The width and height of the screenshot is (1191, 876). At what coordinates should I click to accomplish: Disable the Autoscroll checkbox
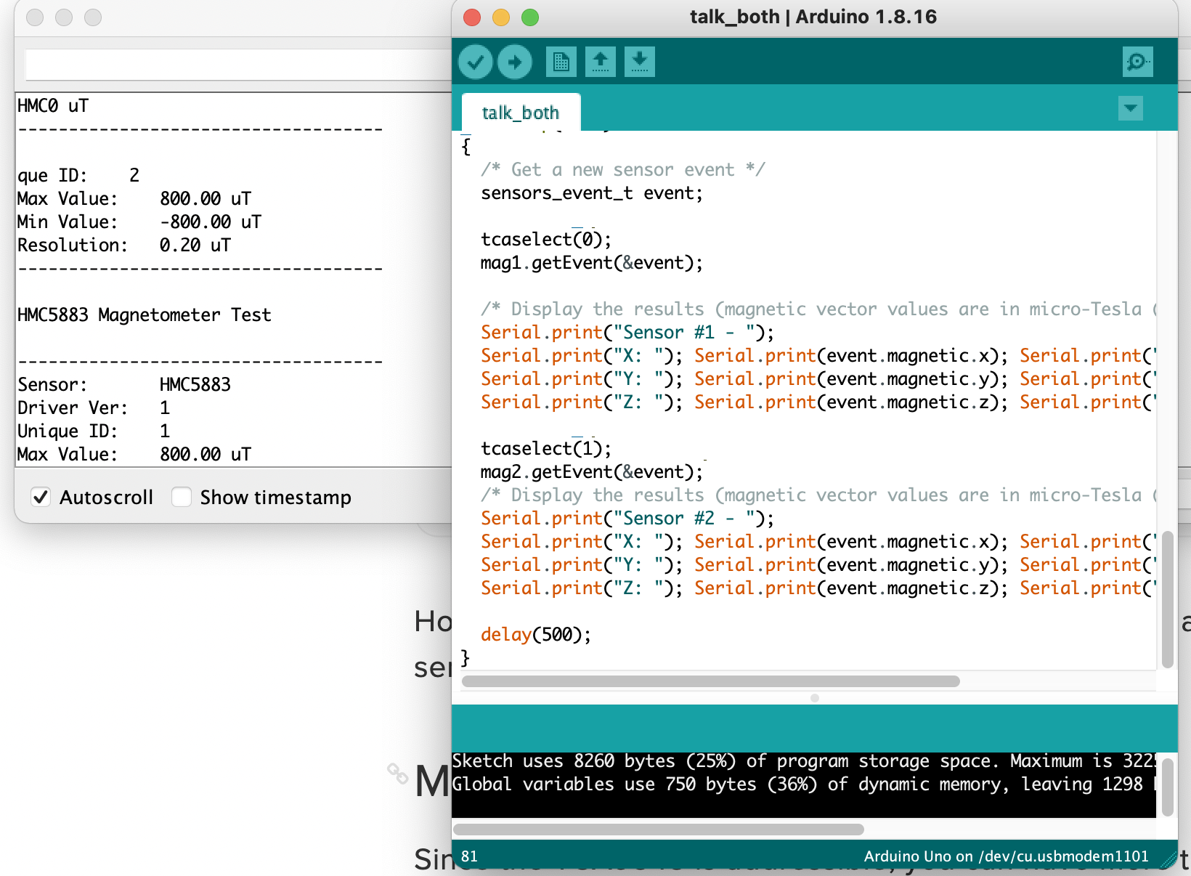[41, 498]
